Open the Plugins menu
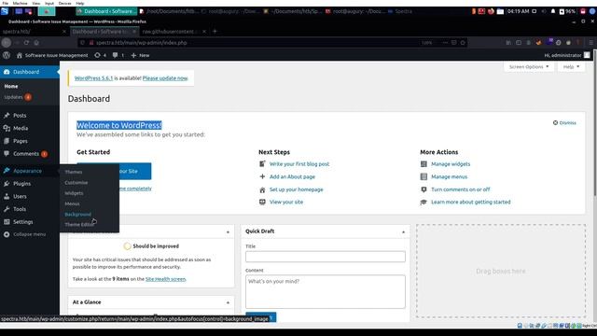 (22, 184)
